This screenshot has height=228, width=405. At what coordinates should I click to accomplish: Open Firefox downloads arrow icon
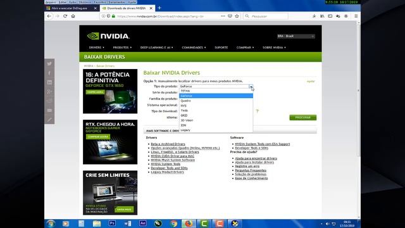314,16
